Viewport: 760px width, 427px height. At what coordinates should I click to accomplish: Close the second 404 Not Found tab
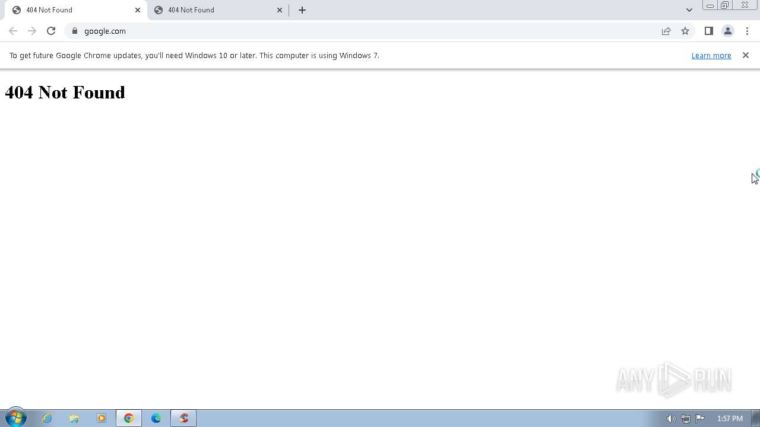point(280,9)
